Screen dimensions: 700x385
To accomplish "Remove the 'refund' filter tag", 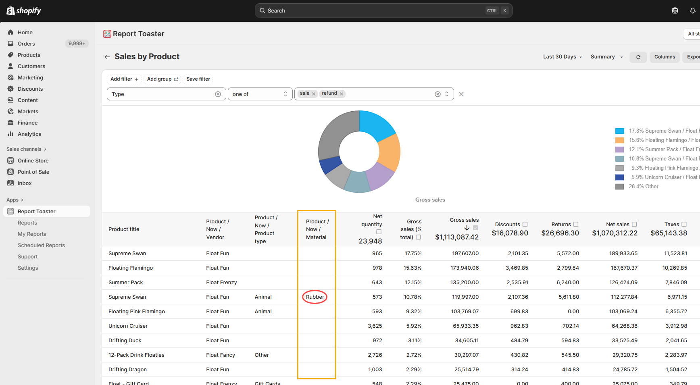I will pos(342,94).
